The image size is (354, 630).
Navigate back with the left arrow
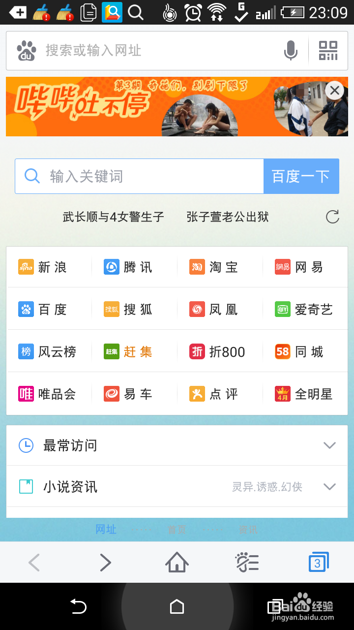(34, 562)
